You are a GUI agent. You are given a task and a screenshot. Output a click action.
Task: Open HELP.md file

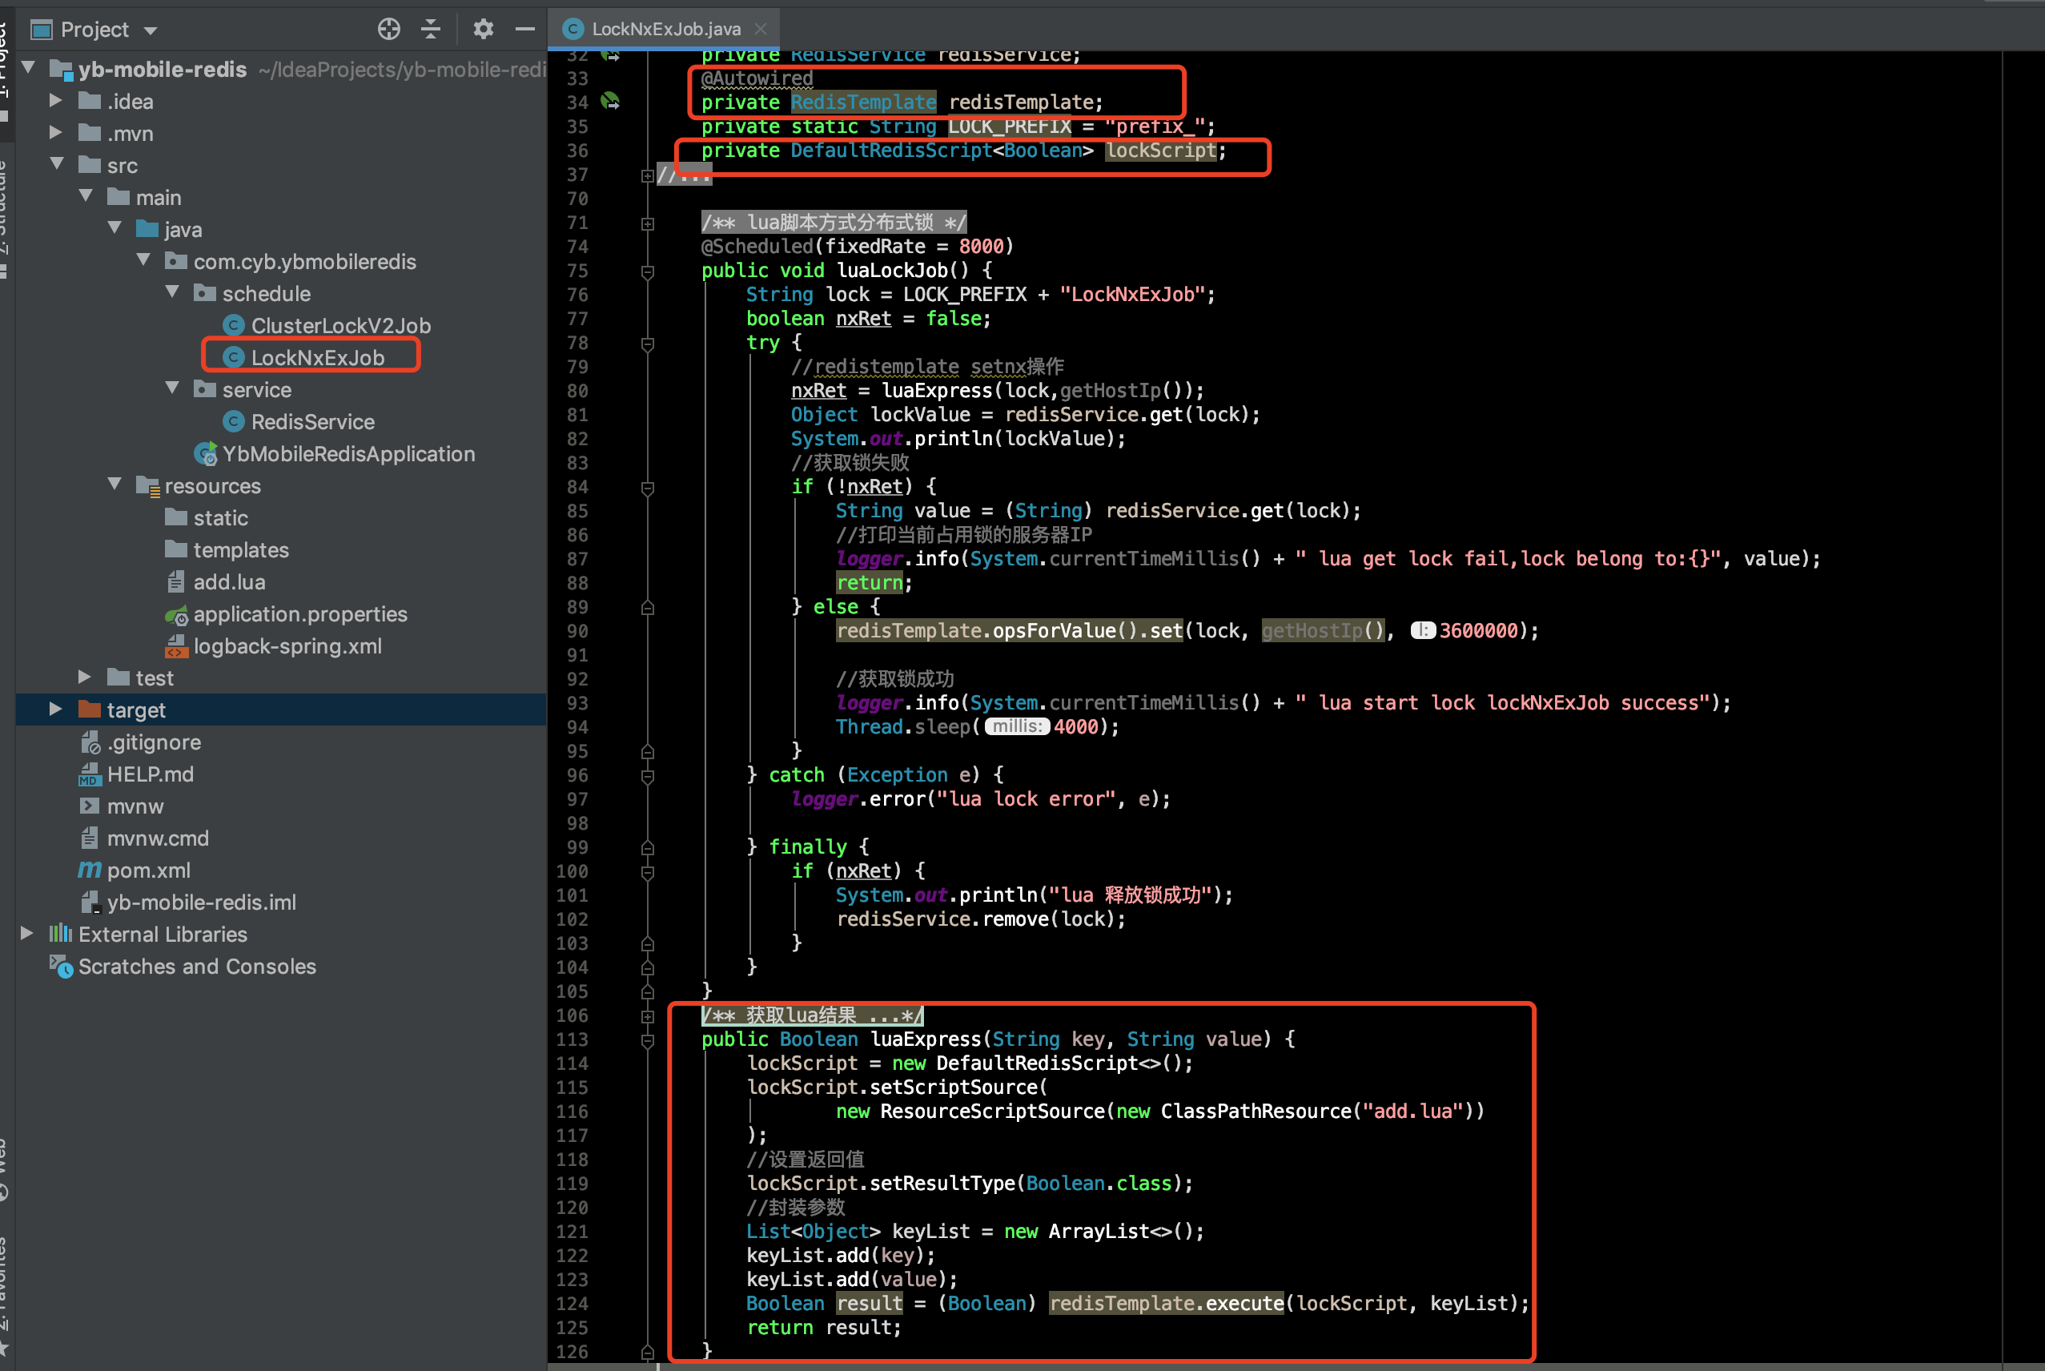(x=151, y=774)
